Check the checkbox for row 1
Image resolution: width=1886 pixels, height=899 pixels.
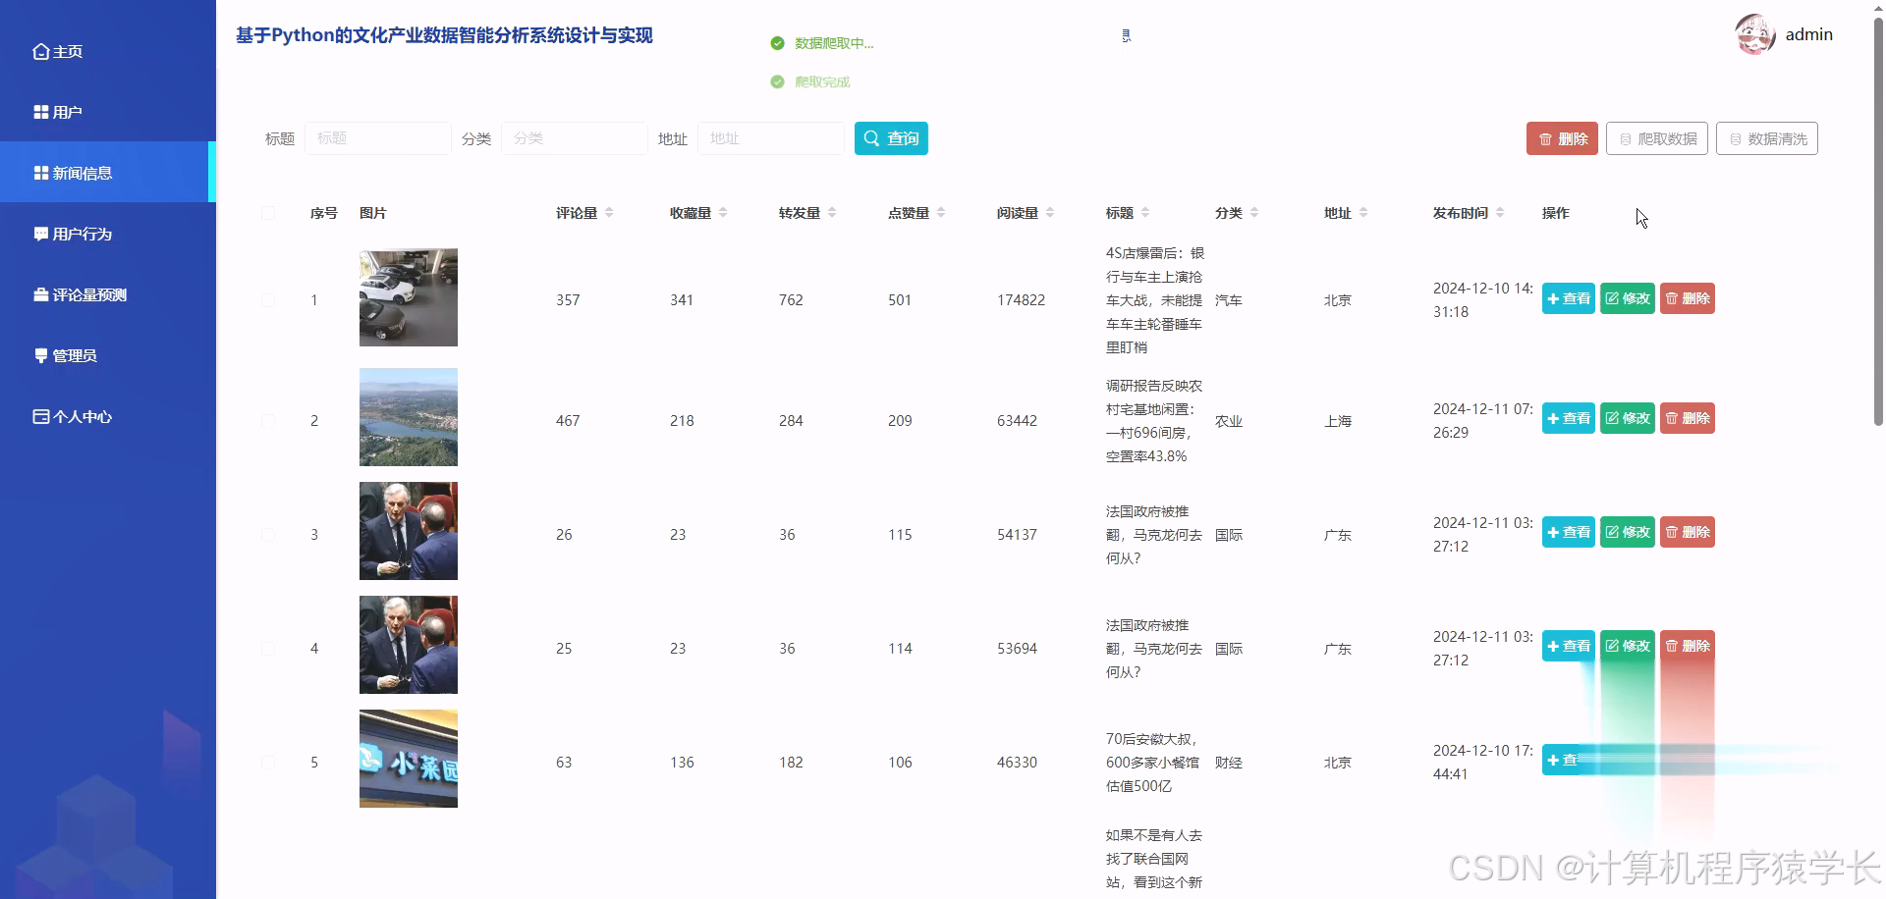(x=268, y=299)
